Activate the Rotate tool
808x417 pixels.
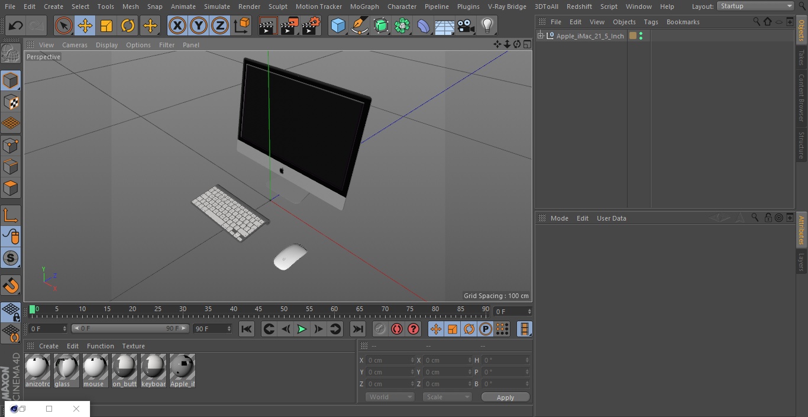[x=128, y=25]
